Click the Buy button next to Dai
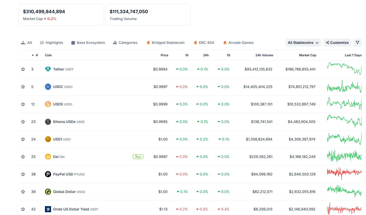The image size is (366, 215). (138, 157)
